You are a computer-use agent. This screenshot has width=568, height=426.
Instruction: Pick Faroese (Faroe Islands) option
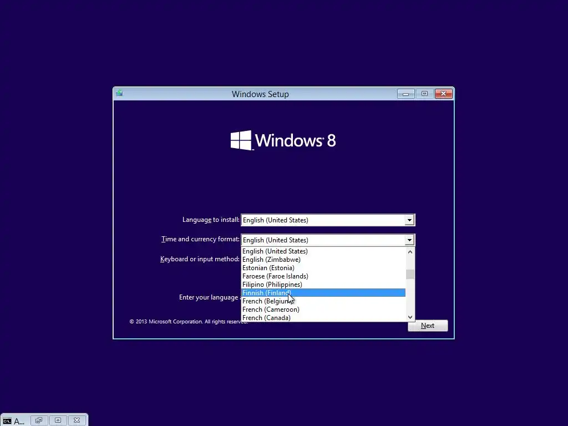click(323, 276)
